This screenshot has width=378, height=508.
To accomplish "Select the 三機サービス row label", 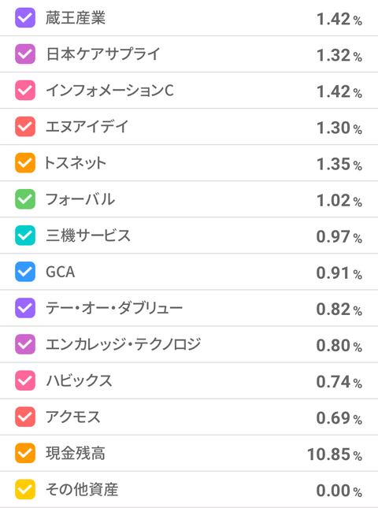I will point(88,235).
